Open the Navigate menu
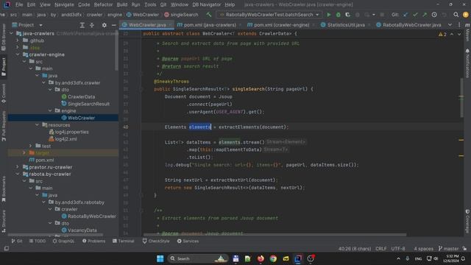The width and height of the screenshot is (471, 265). coord(64,4)
